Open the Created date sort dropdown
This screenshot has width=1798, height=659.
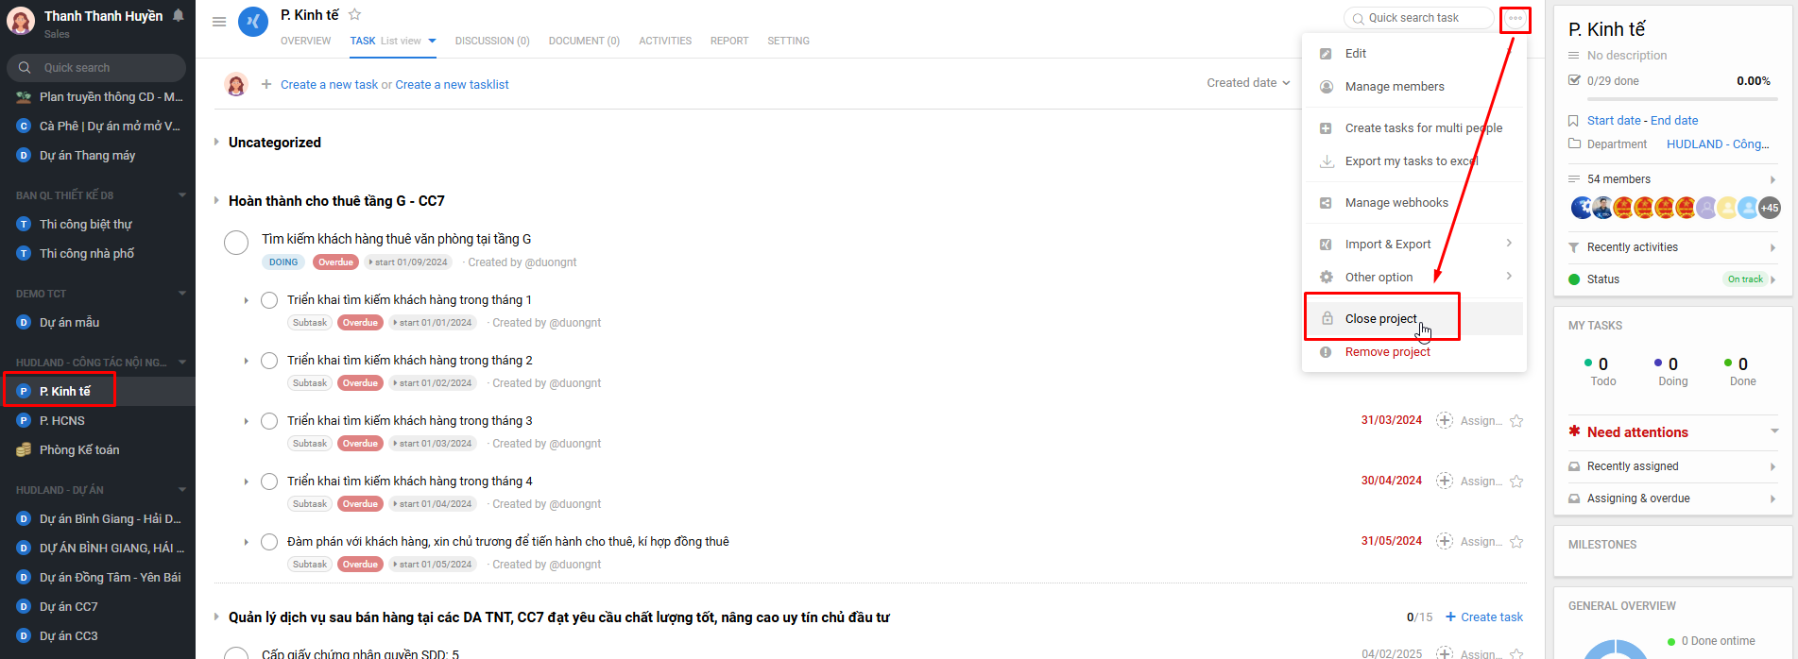pos(1248,83)
